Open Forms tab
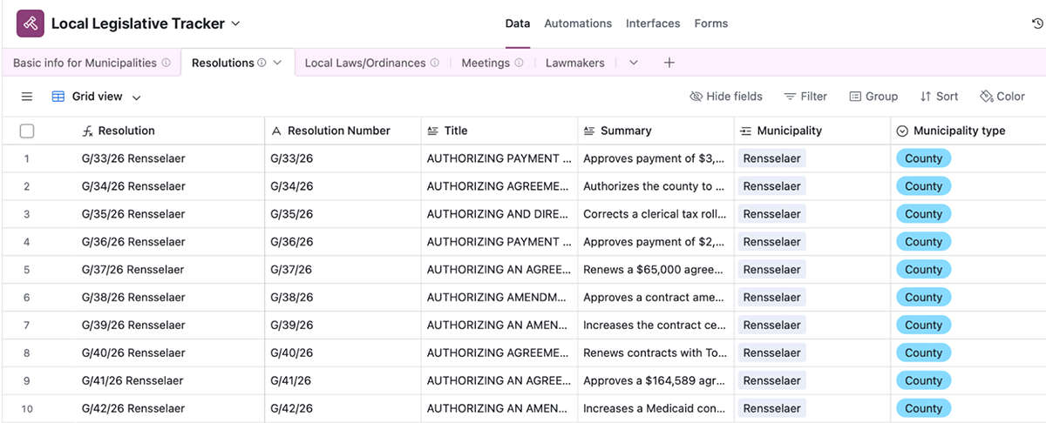Viewport: 1046px width, 423px height. (711, 23)
